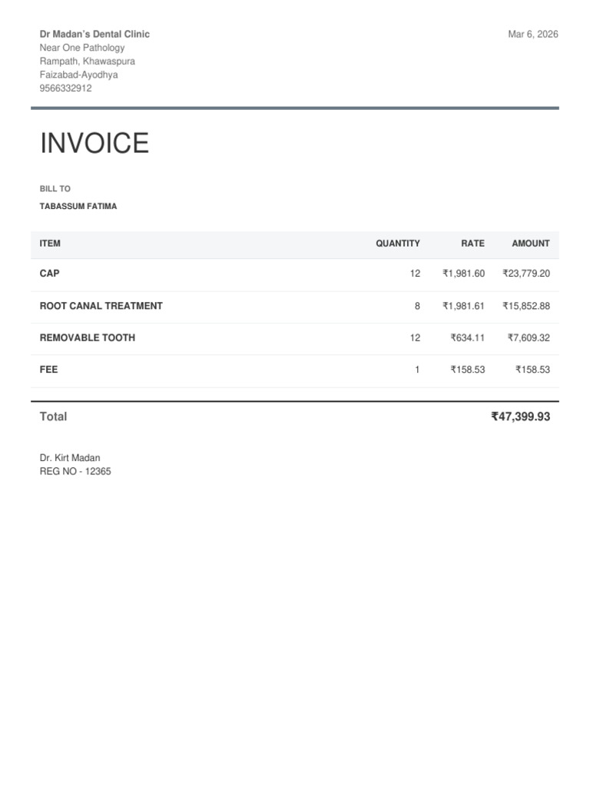Click the text Rampath, Khawaspura

pyautogui.click(x=88, y=61)
